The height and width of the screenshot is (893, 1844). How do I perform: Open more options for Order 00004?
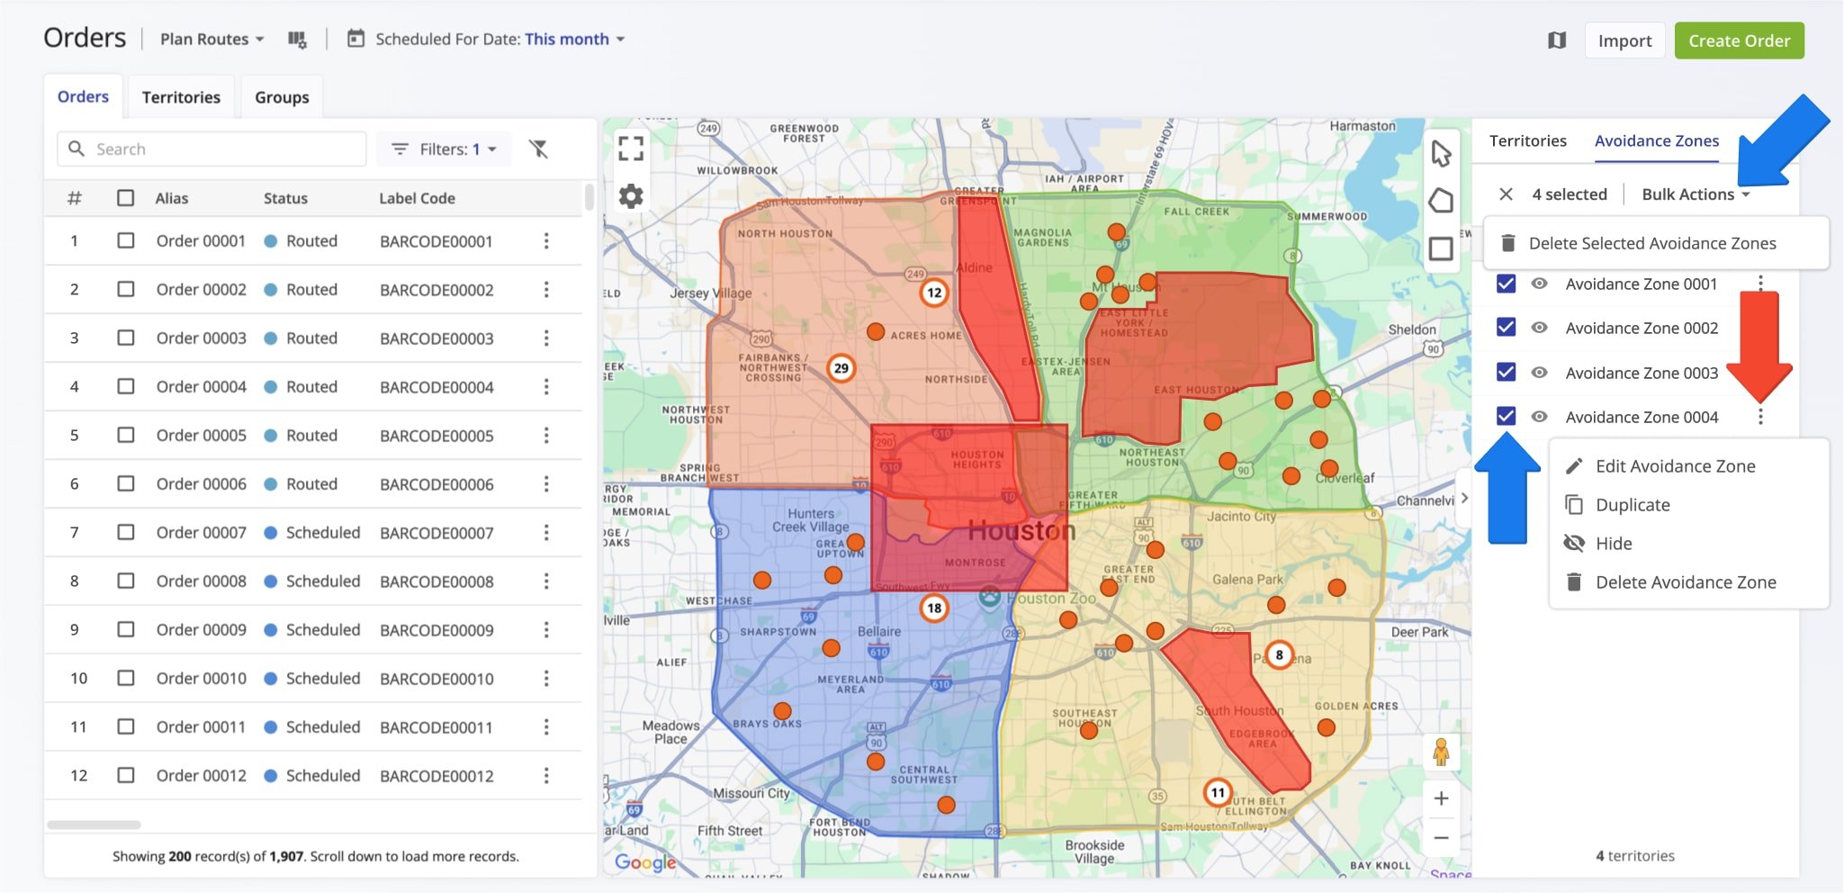[x=546, y=387]
